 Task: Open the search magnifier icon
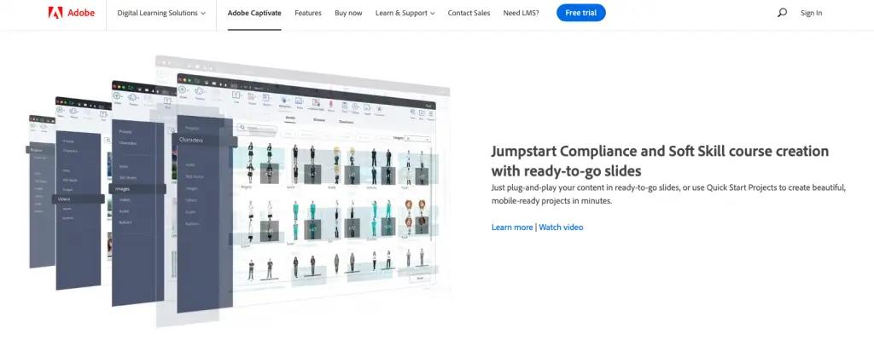(x=782, y=13)
